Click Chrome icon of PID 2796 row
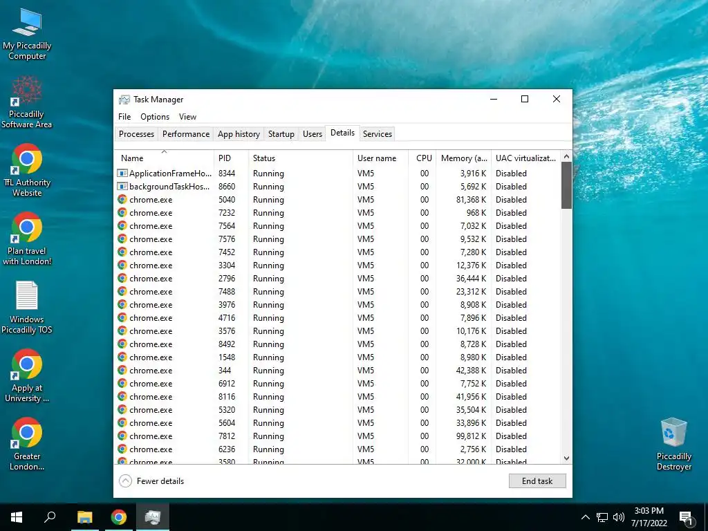Viewport: 708px width, 531px height. [x=122, y=278]
